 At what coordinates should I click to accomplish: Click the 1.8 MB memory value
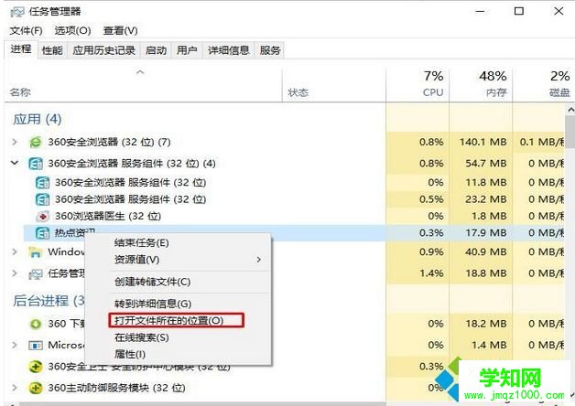pyautogui.click(x=489, y=216)
